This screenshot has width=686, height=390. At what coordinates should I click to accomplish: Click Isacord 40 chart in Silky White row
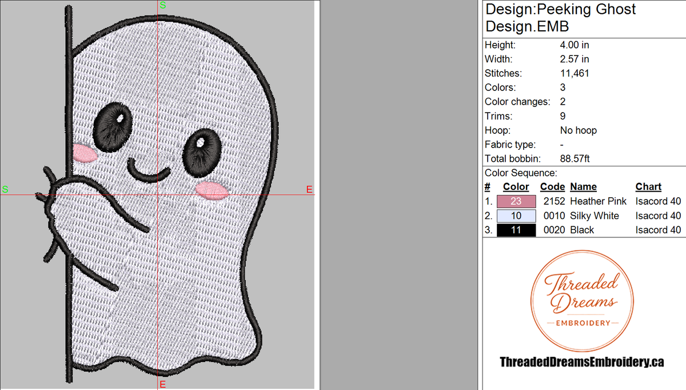point(658,216)
